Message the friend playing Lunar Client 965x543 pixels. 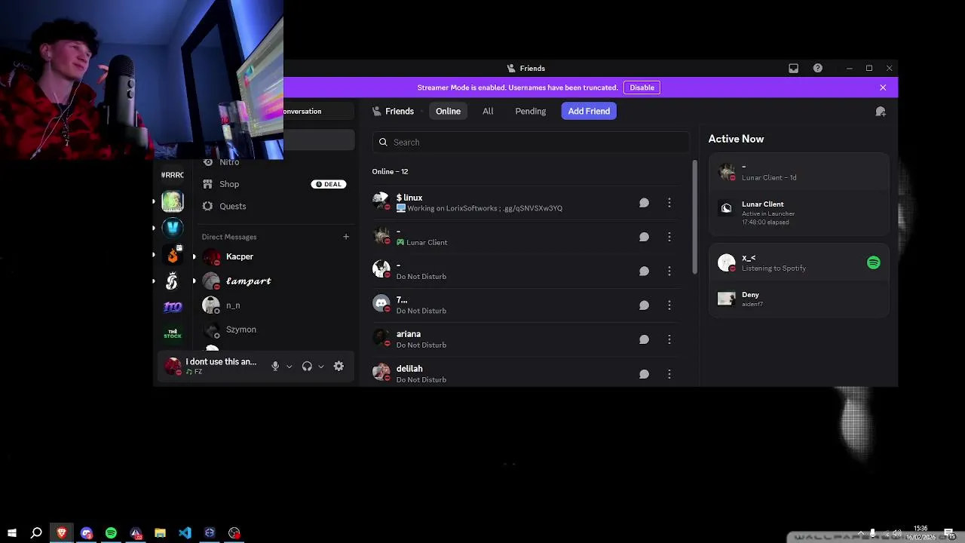tap(644, 237)
